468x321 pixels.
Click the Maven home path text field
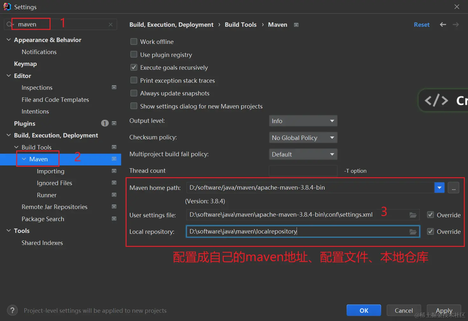point(310,188)
